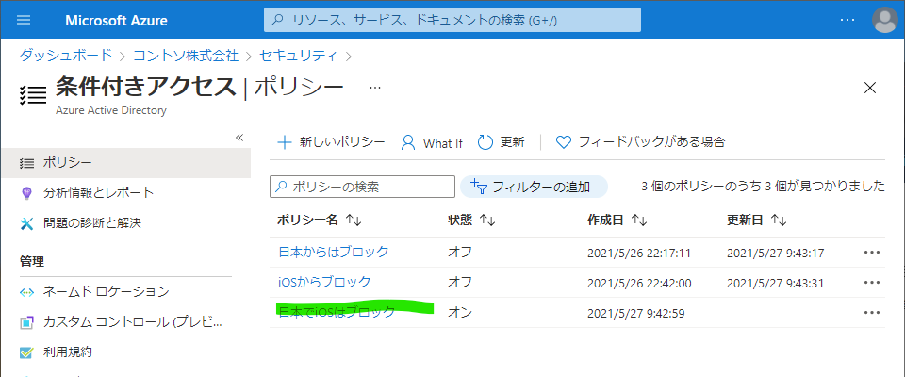Open row options for iOSからブロック

(871, 283)
